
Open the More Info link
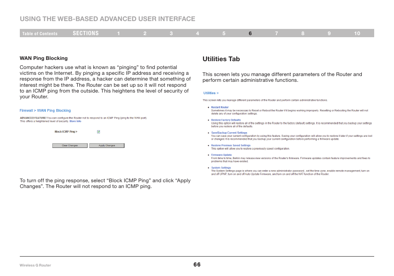(x=76, y=121)
